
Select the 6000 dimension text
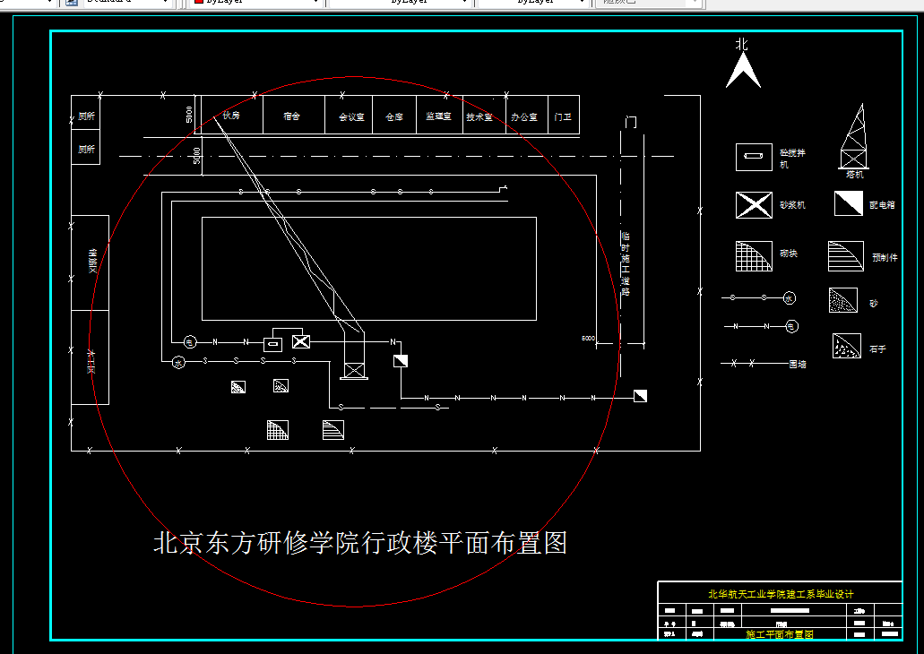588,338
